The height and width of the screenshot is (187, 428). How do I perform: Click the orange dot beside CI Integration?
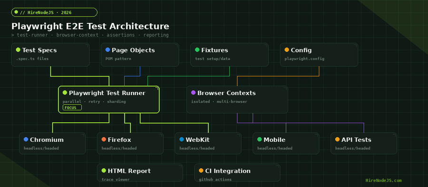(201, 170)
